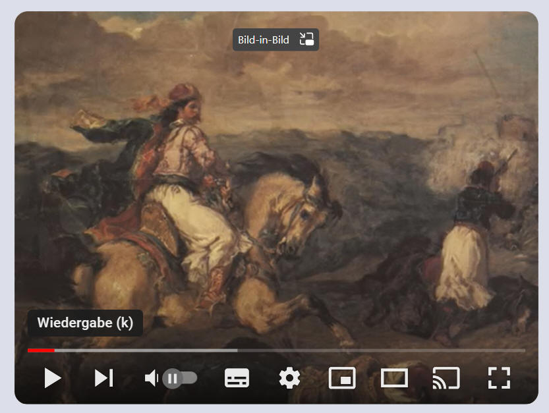Toggle the autoplay switch

pos(180,378)
